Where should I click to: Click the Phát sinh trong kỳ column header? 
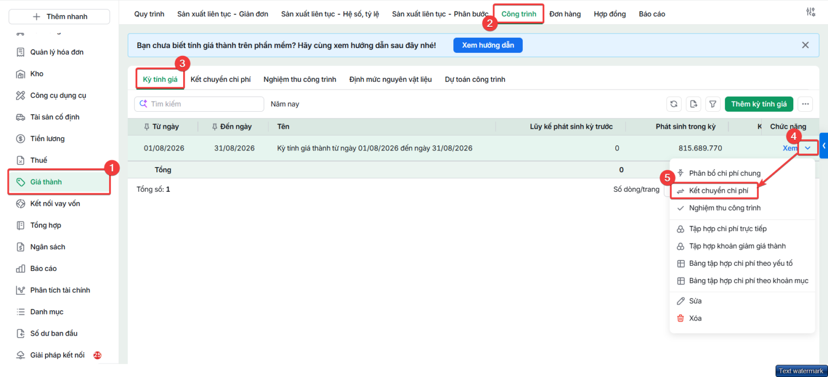(686, 127)
